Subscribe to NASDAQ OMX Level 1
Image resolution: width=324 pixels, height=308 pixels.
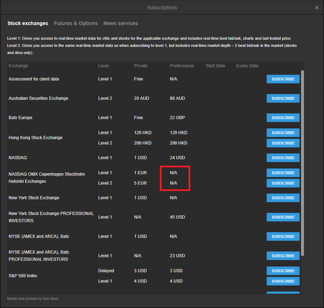coord(283,173)
